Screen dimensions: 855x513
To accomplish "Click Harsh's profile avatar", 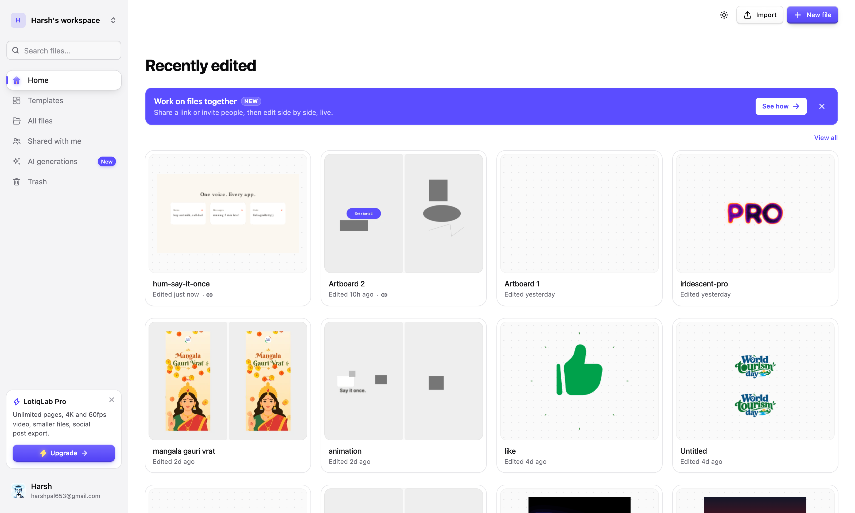I will coord(18,491).
